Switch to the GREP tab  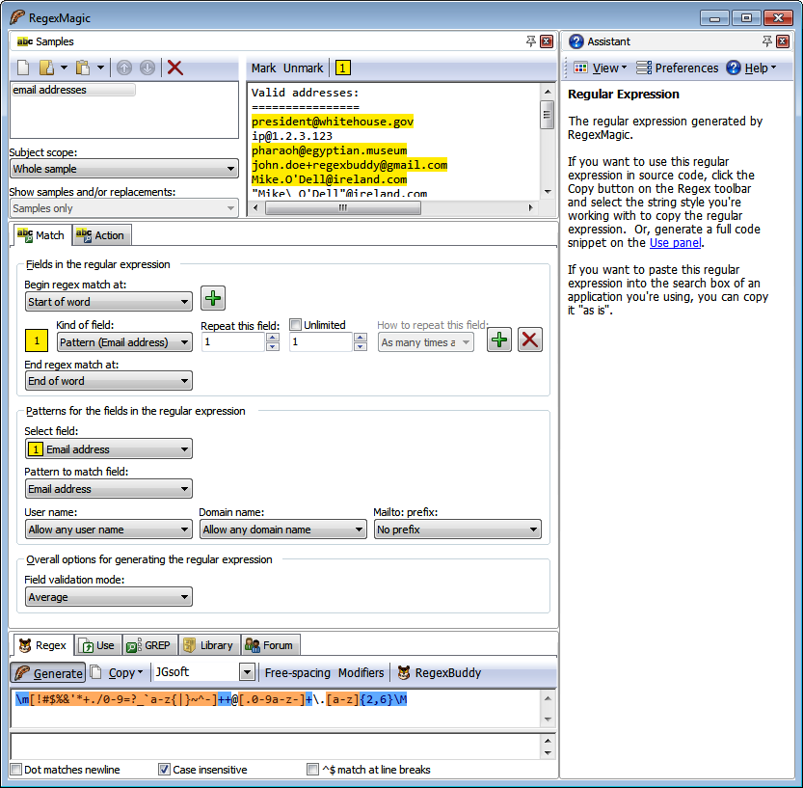[x=149, y=645]
